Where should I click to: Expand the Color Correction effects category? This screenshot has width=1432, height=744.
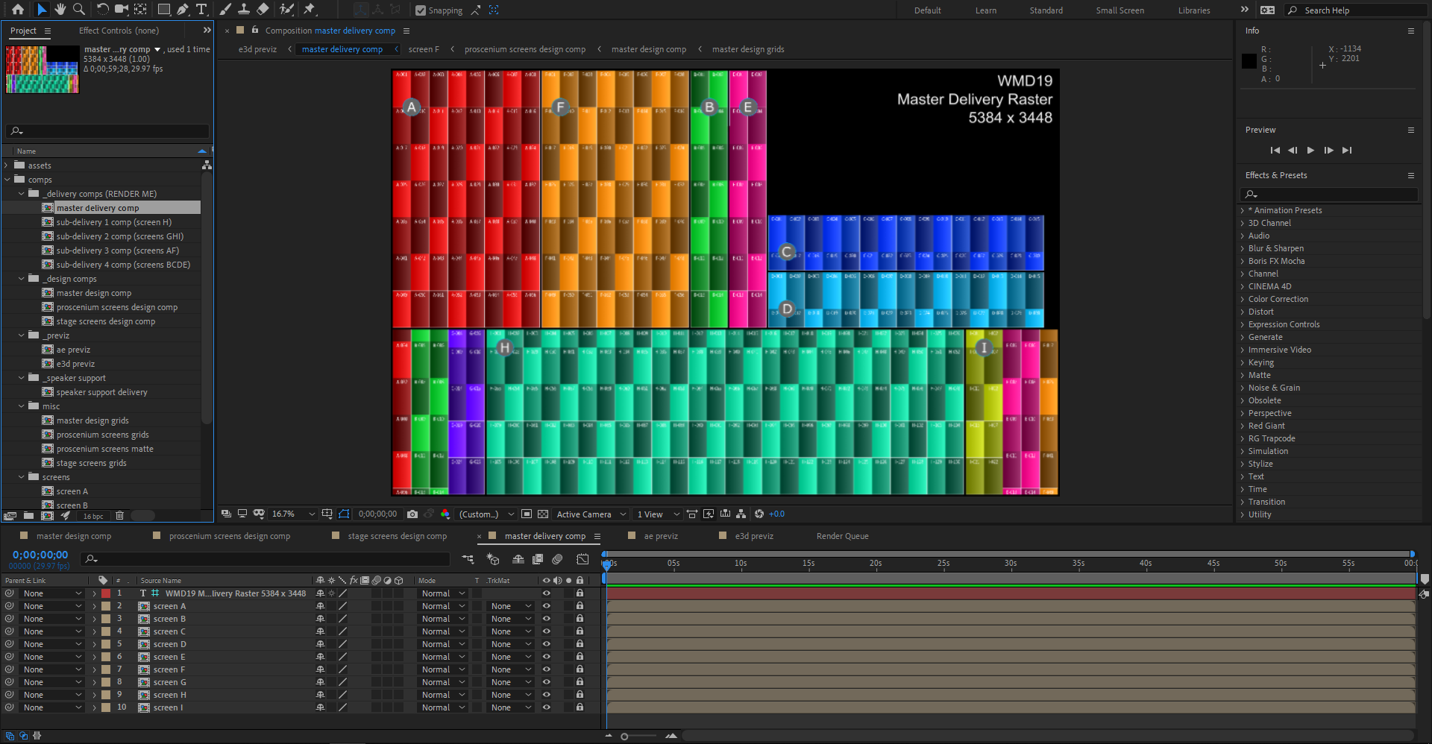[x=1243, y=300]
